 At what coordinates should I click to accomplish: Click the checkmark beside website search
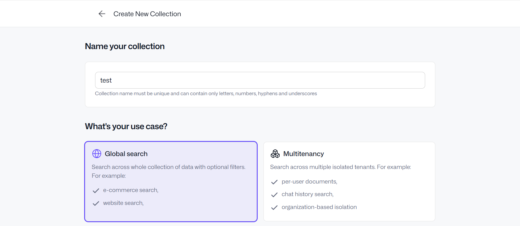tap(96, 204)
